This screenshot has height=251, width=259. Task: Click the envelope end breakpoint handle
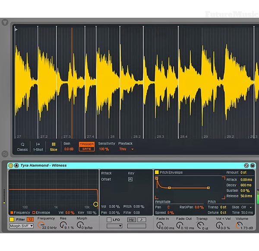208,188
